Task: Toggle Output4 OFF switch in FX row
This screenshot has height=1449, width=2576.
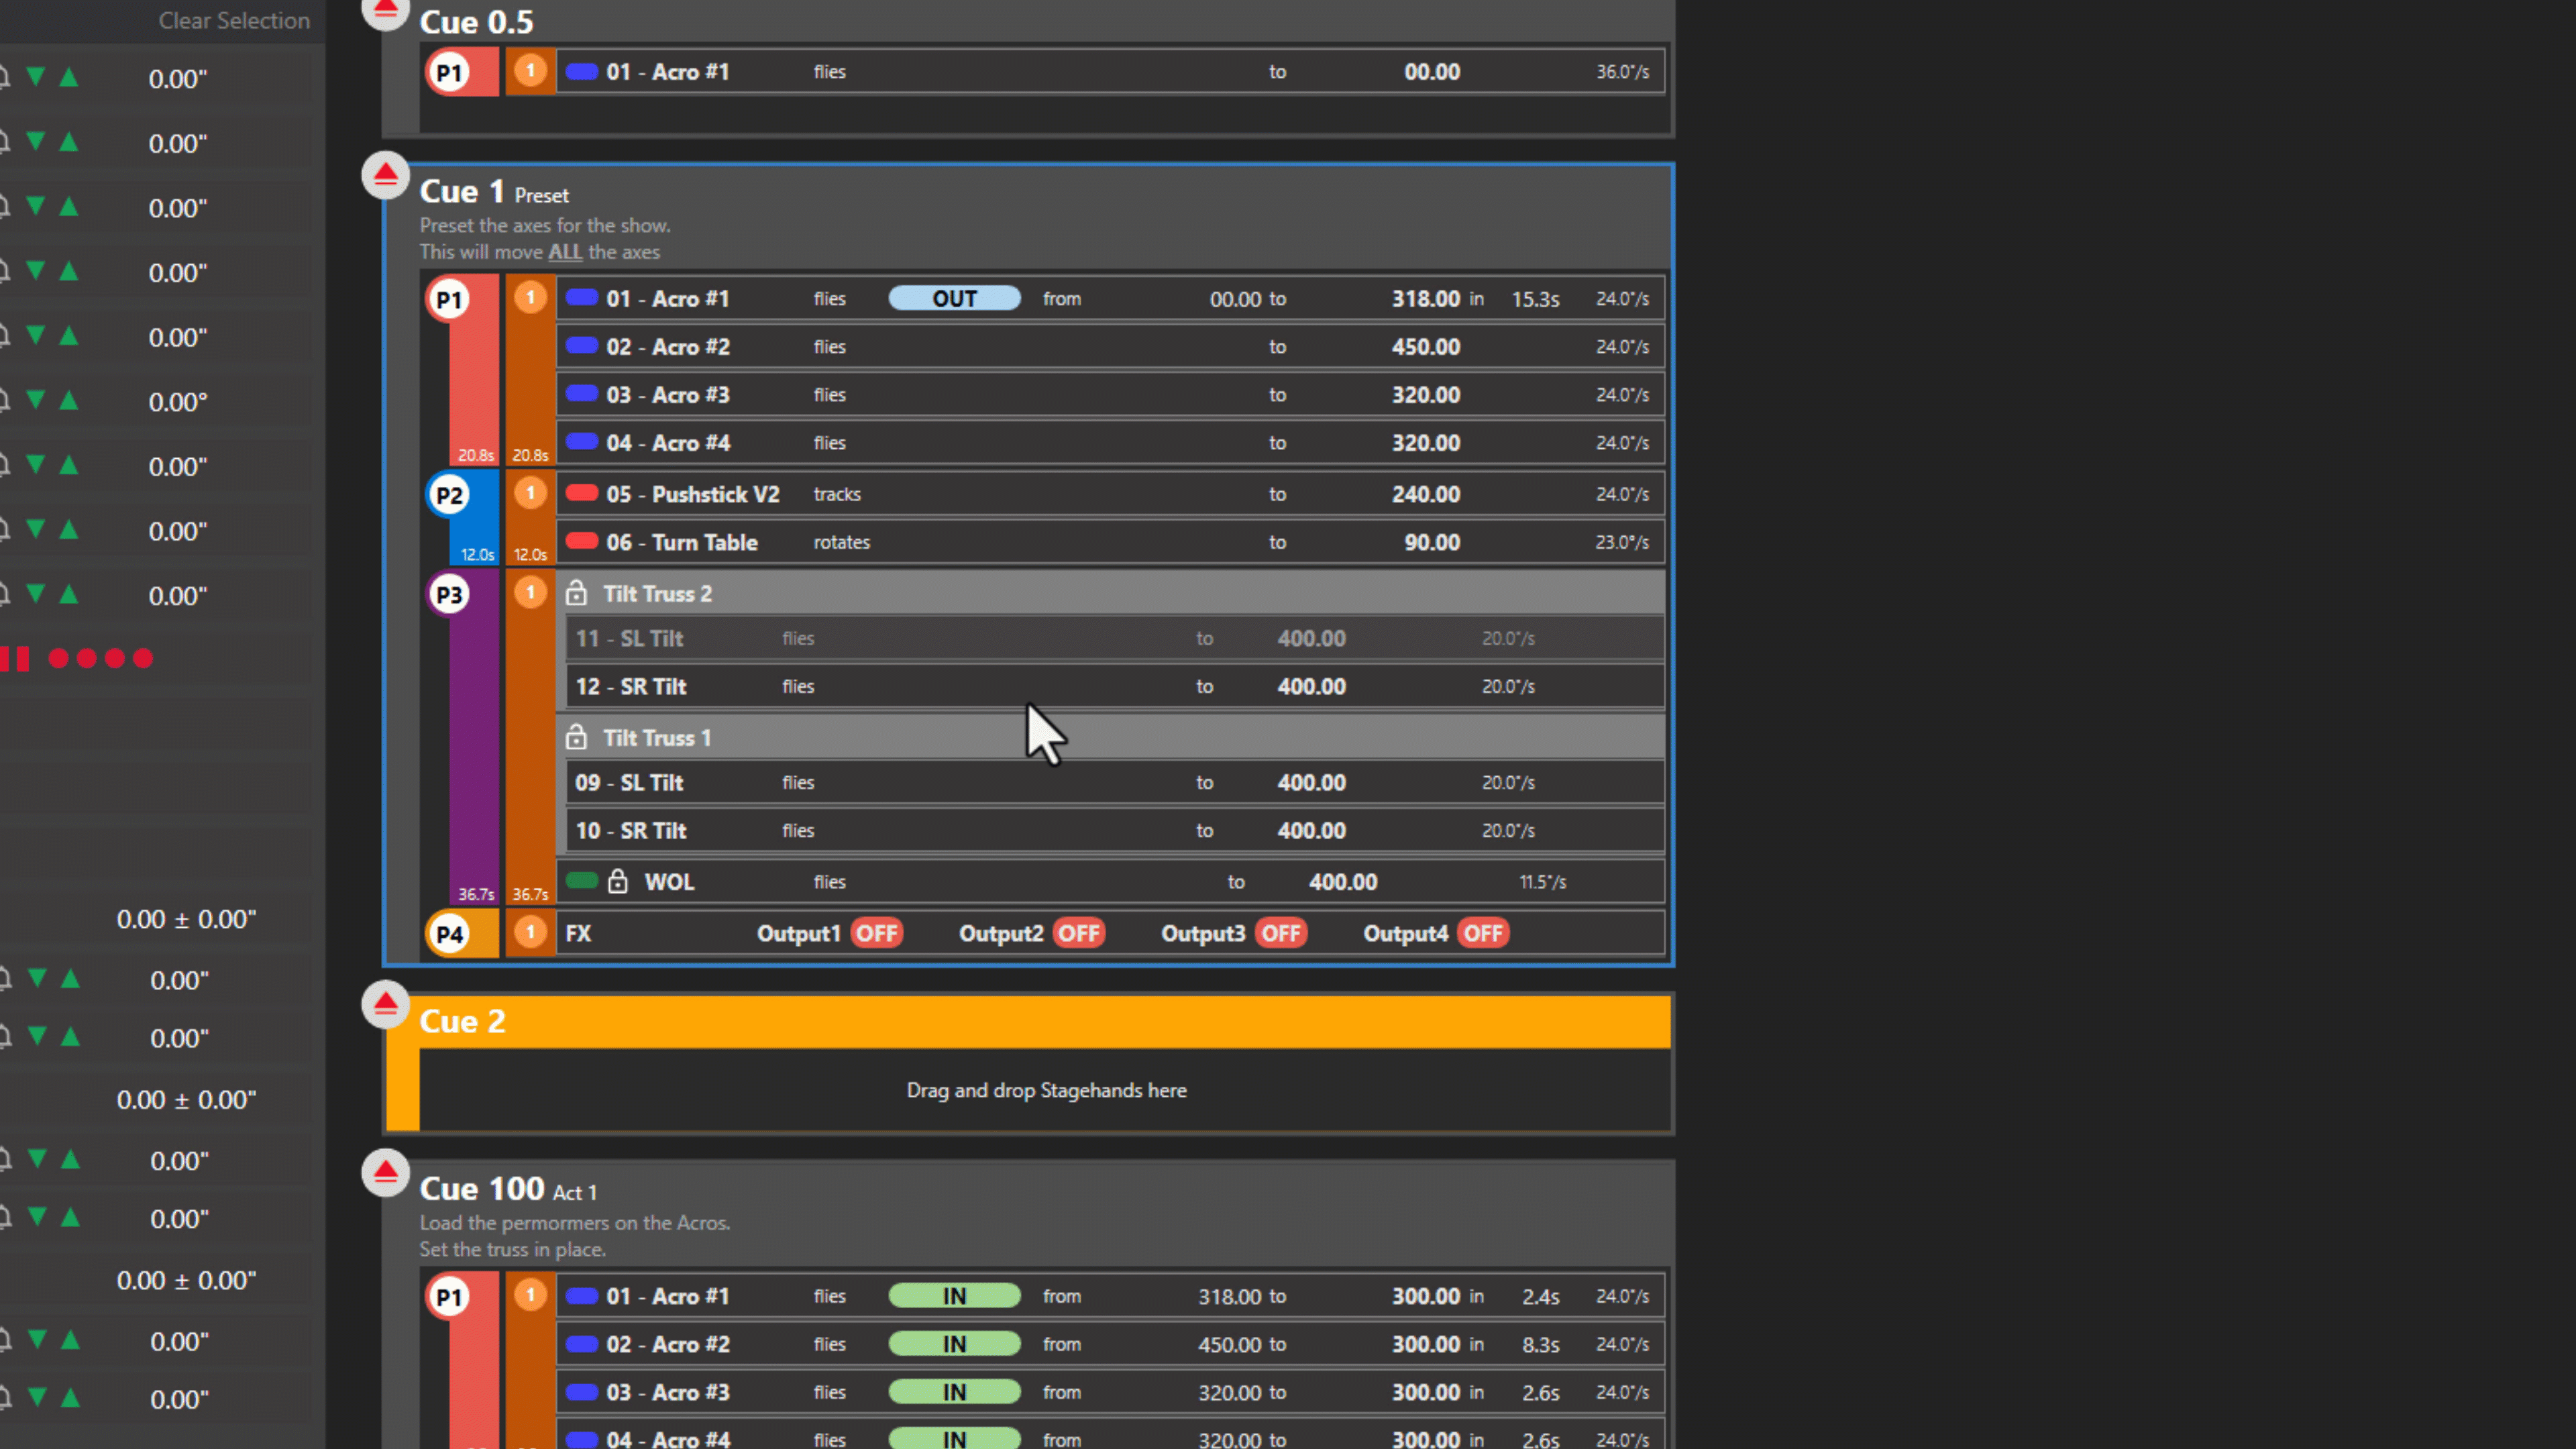Action: coord(1483,933)
